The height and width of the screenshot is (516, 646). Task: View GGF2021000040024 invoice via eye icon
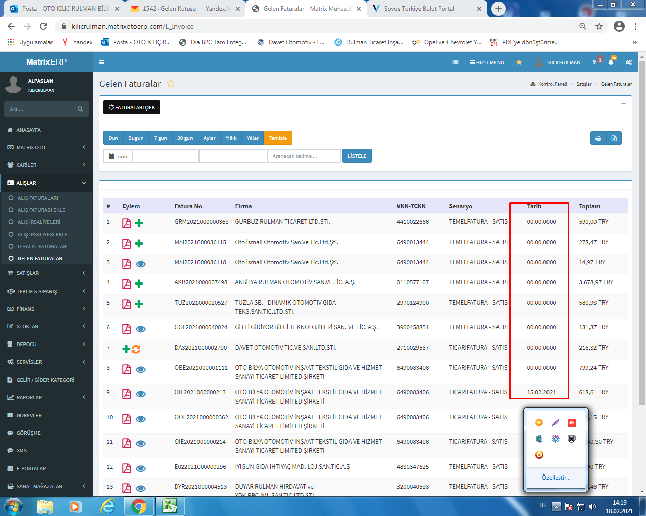point(141,329)
